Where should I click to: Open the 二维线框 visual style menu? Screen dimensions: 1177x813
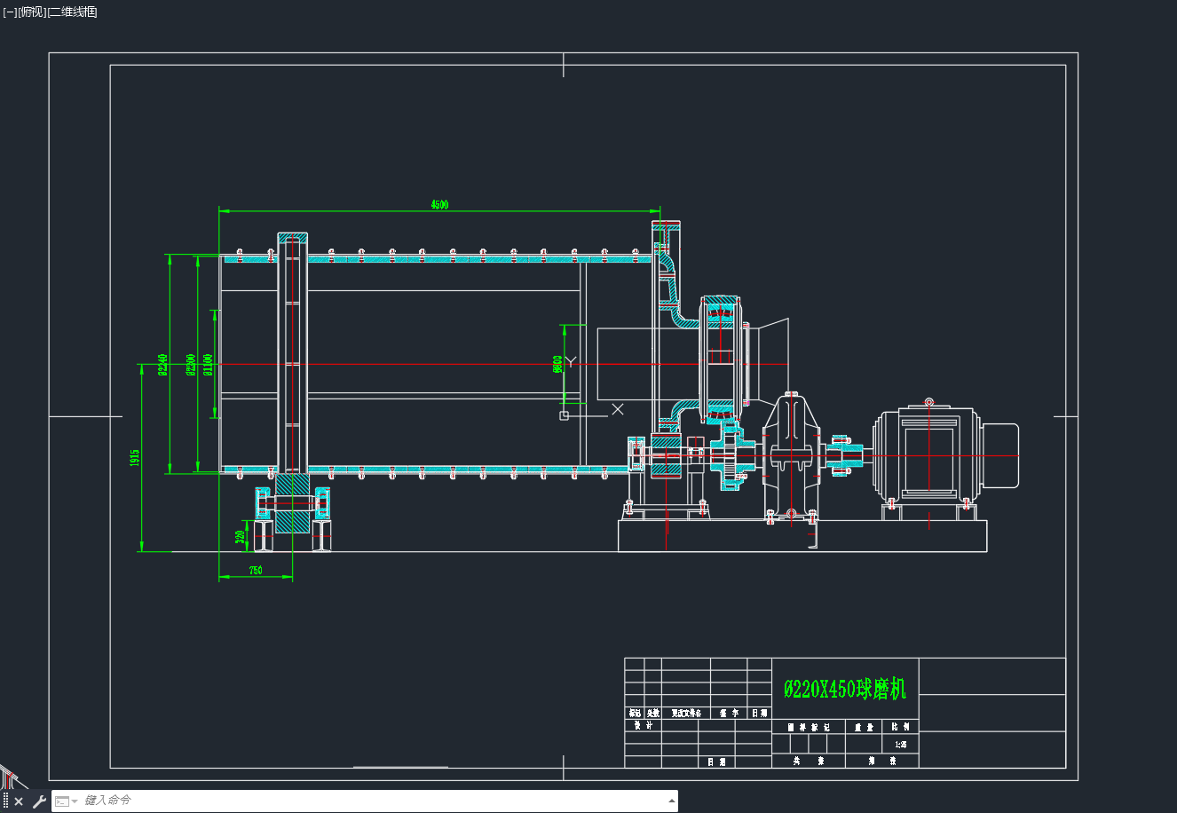point(72,12)
